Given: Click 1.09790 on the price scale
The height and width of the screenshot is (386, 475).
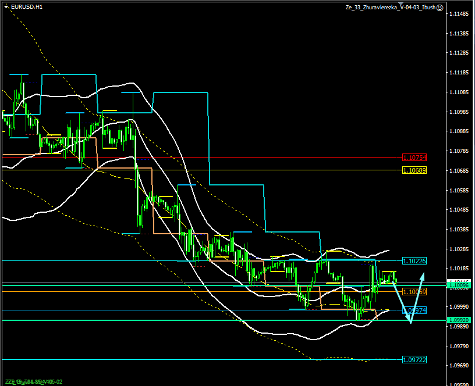Looking at the screenshot, I should tap(459, 346).
